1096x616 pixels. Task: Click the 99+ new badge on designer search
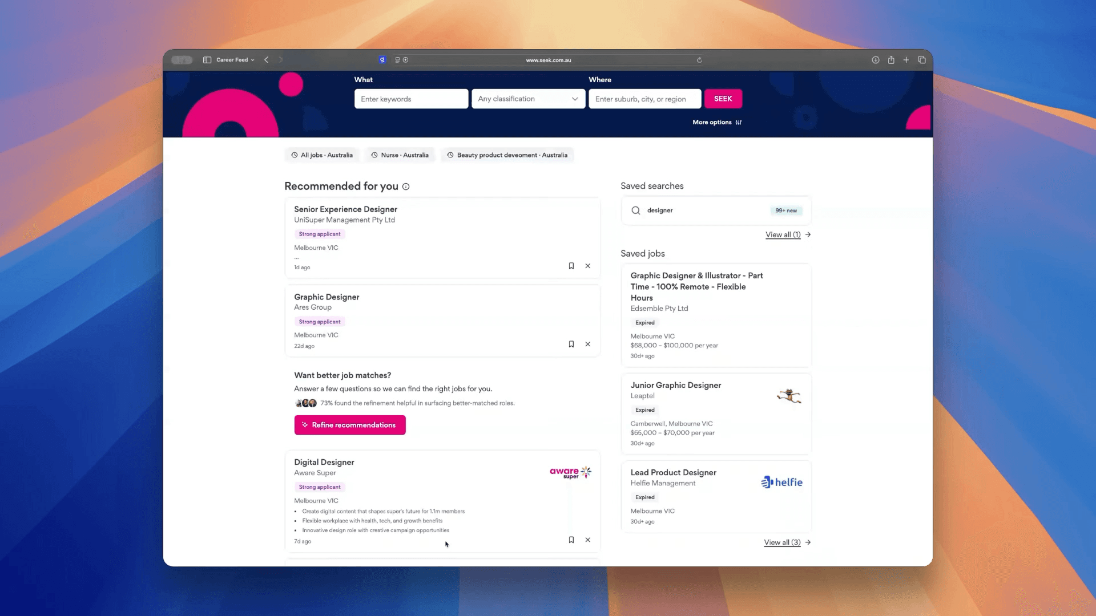pos(786,210)
